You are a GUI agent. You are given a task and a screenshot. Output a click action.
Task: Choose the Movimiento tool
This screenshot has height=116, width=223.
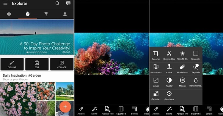pos(183,69)
